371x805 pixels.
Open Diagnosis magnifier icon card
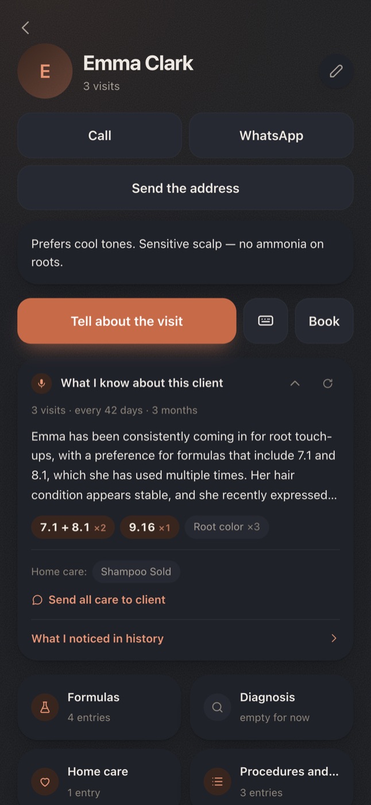point(272,707)
